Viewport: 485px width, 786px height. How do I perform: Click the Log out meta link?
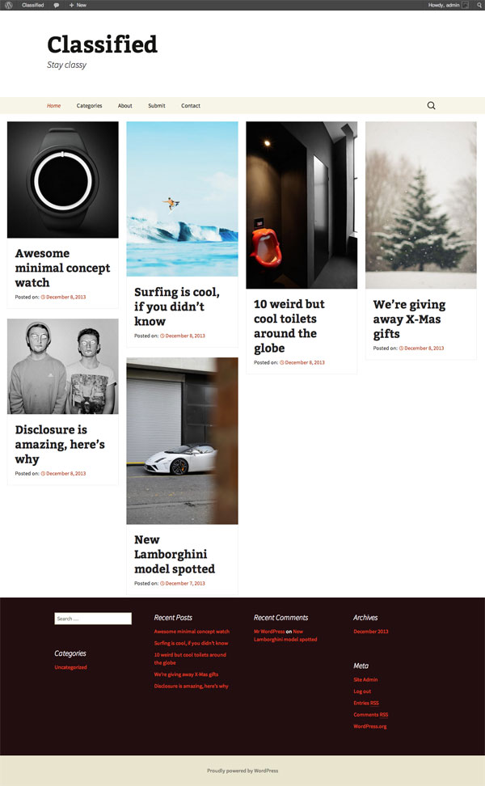pos(362,691)
